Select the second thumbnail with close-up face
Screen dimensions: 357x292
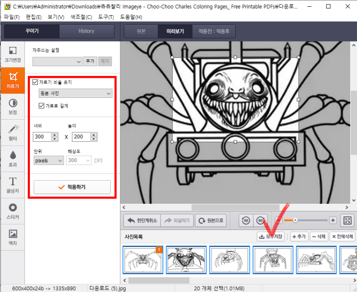(x=186, y=260)
